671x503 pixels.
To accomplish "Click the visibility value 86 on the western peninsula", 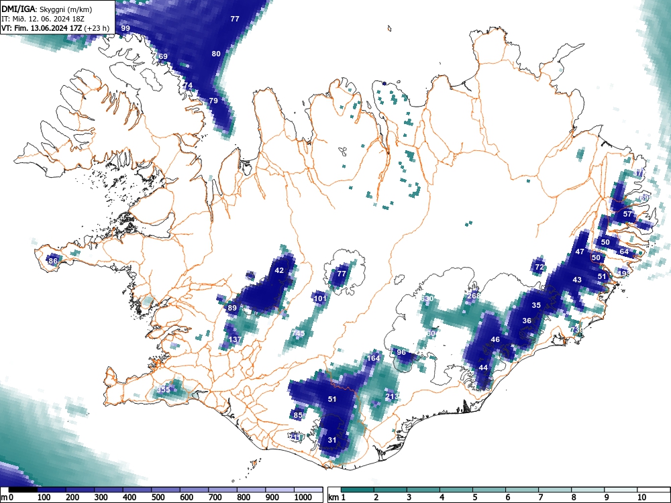I will point(53,261).
